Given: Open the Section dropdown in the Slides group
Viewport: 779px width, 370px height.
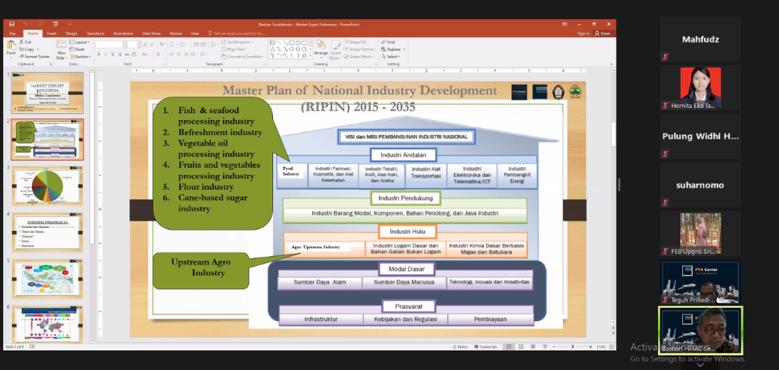Looking at the screenshot, I should point(82,57).
